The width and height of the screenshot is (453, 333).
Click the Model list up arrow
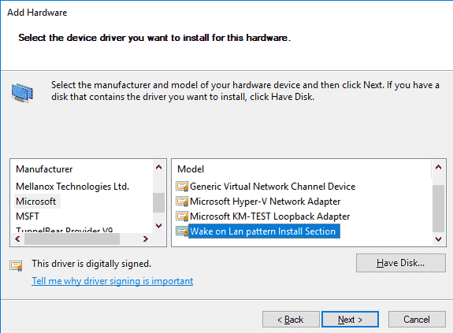point(438,167)
